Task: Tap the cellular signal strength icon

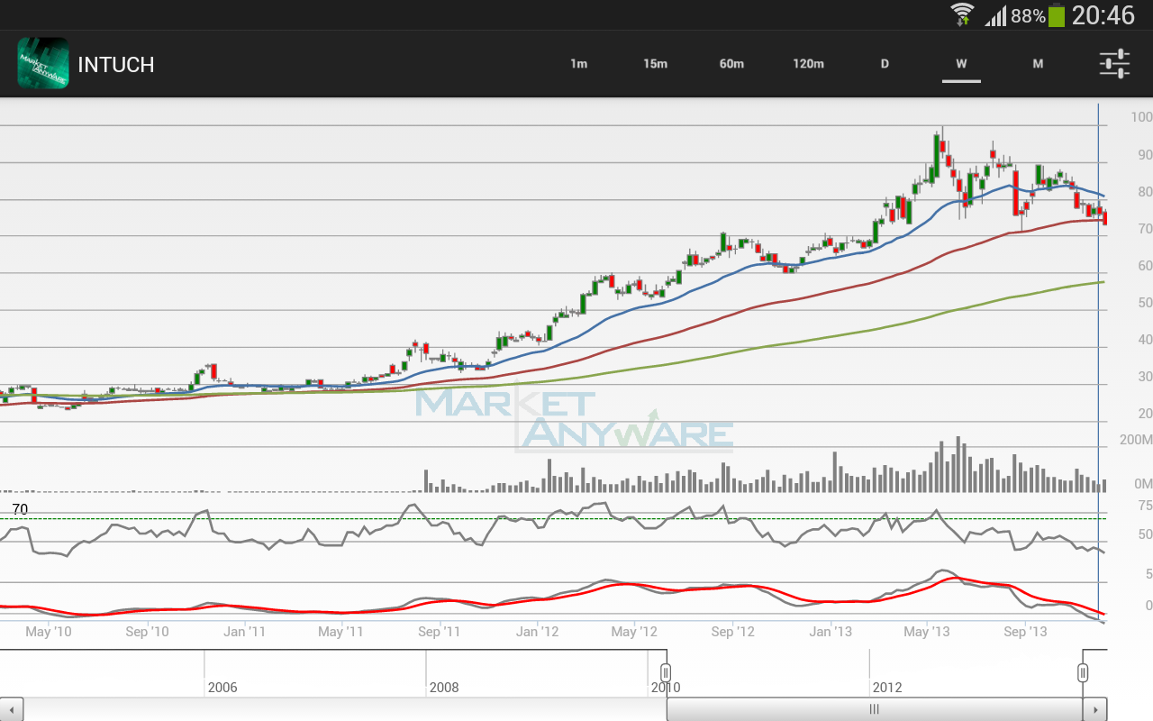Action: tap(995, 16)
